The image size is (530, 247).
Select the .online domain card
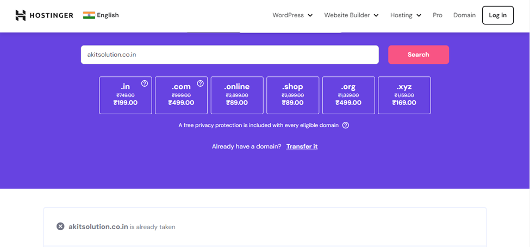click(237, 95)
